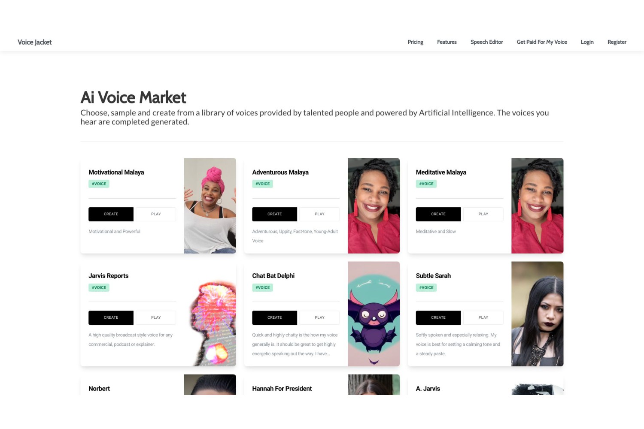Image resolution: width=644 pixels, height=429 pixels.
Task: Open the Voice Jacket home logo
Action: [x=34, y=42]
